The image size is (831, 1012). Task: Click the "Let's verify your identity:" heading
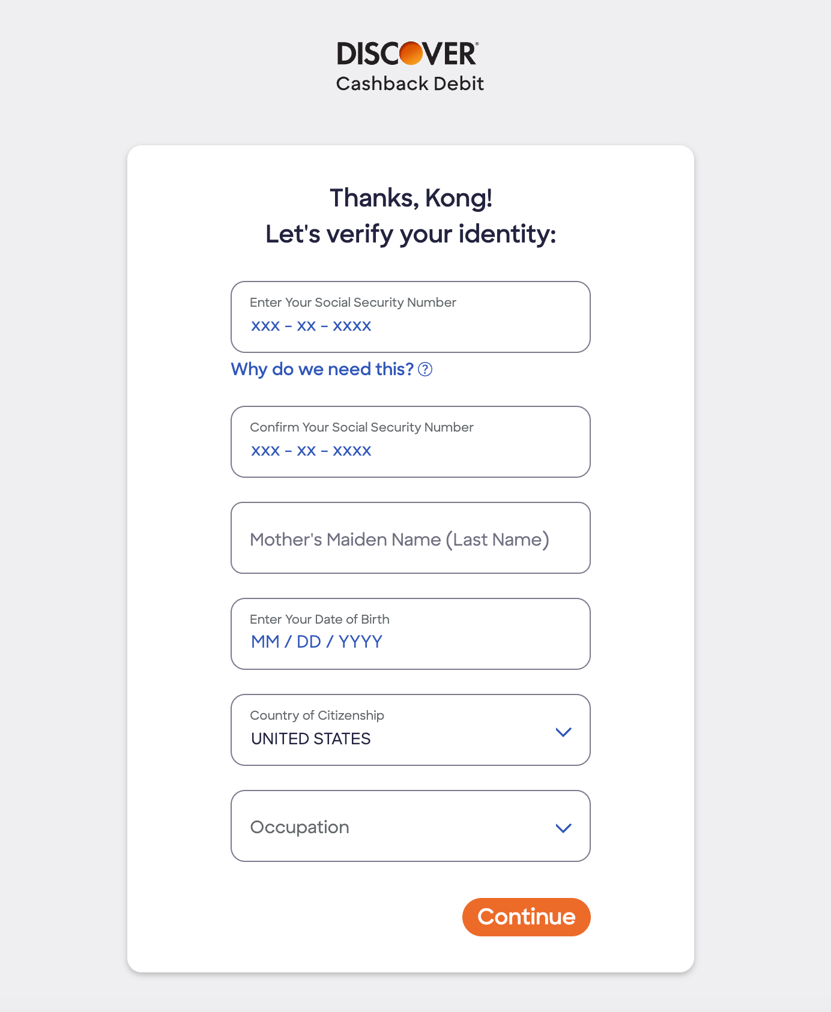[x=411, y=234]
